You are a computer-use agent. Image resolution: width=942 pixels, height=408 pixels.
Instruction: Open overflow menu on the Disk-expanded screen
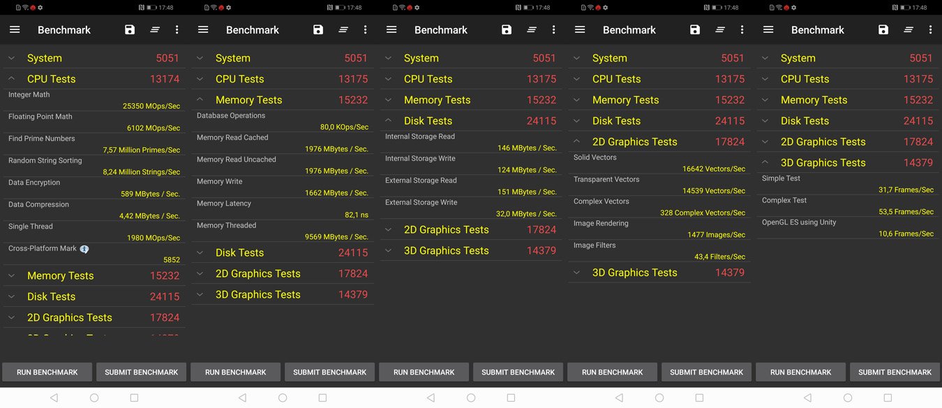tap(553, 30)
